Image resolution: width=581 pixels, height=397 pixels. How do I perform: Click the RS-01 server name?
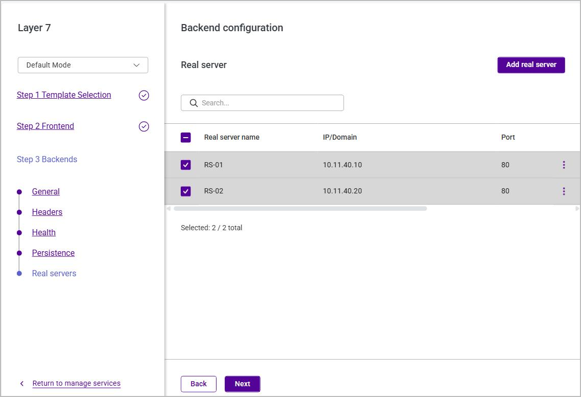click(x=213, y=165)
